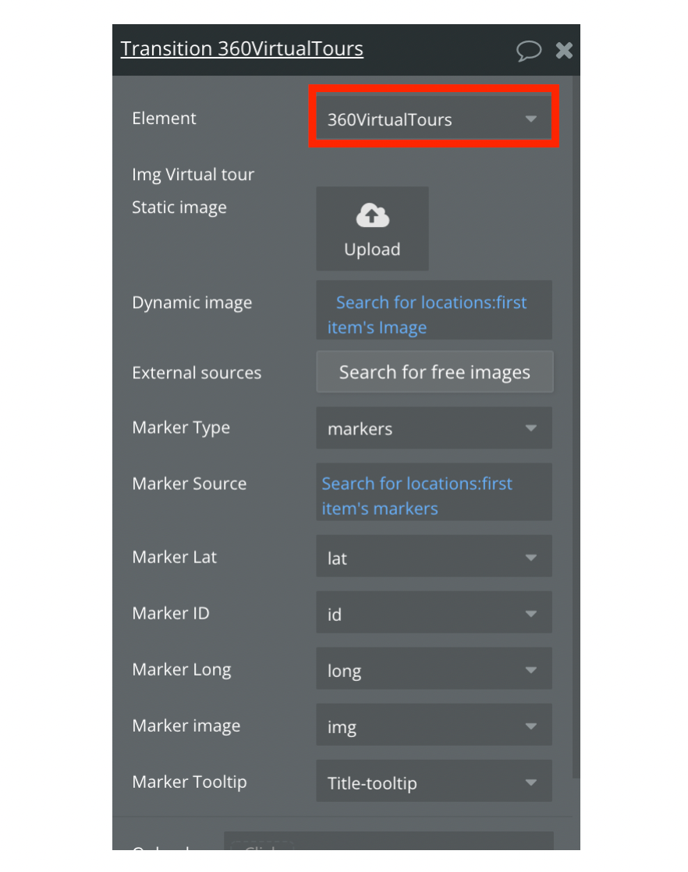The width and height of the screenshot is (688, 872).
Task: Open the Element 360VirtualTours dropdown
Action: [x=433, y=119]
